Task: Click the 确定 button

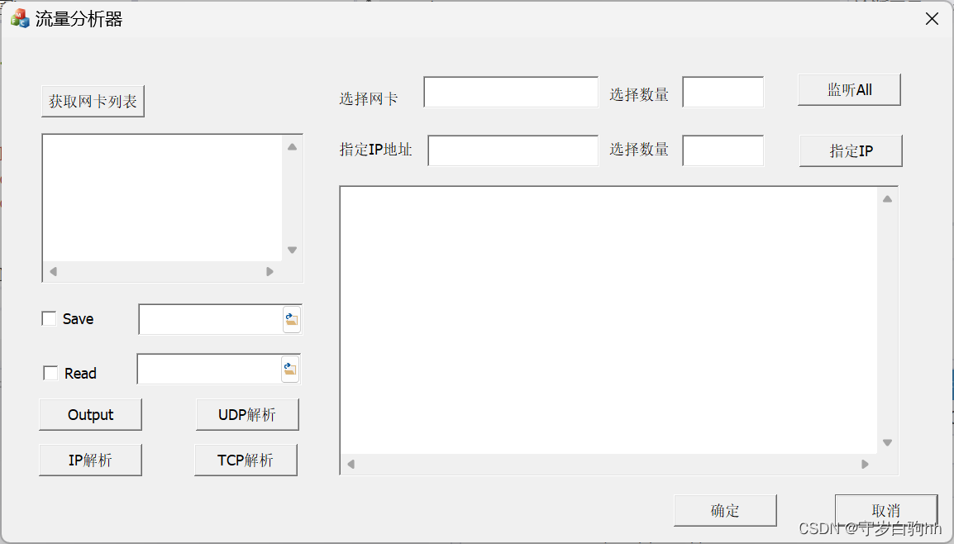Action: [725, 510]
